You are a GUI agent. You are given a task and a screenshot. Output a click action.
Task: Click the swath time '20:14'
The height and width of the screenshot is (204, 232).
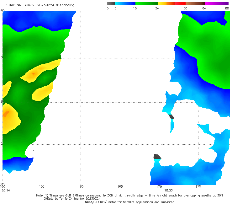pyautogui.click(x=6, y=191)
